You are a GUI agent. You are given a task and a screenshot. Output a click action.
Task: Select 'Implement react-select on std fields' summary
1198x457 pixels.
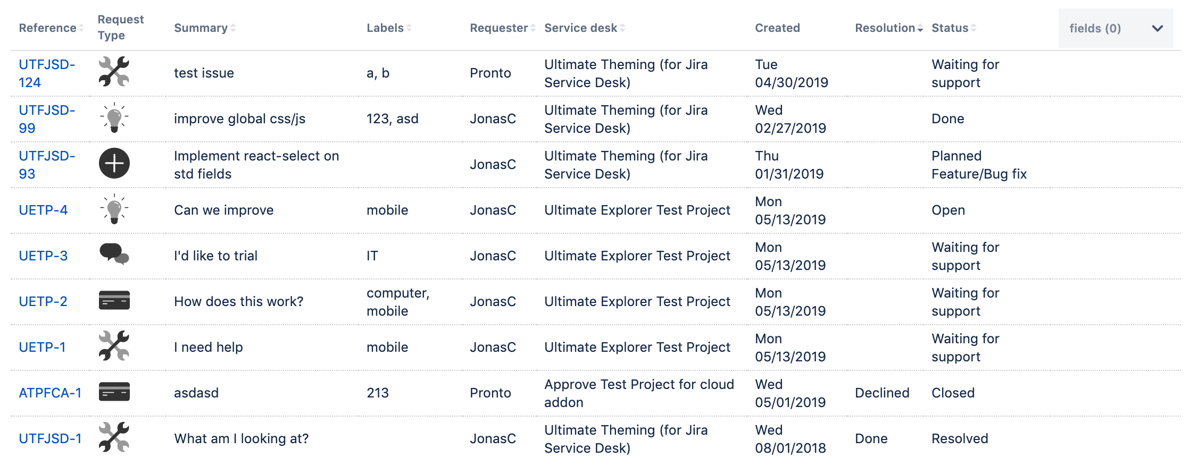(256, 165)
